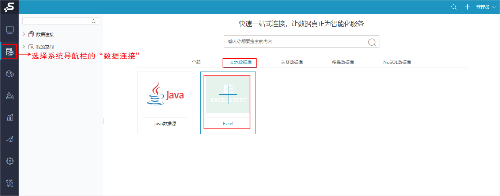Open the monitor workspace icon in sidebar
500x196 pixels.
pyautogui.click(x=10, y=30)
